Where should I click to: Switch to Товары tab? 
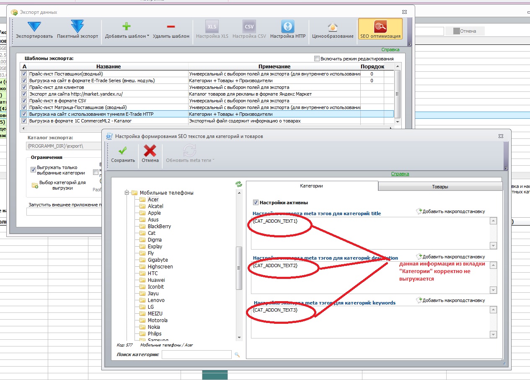(x=440, y=187)
